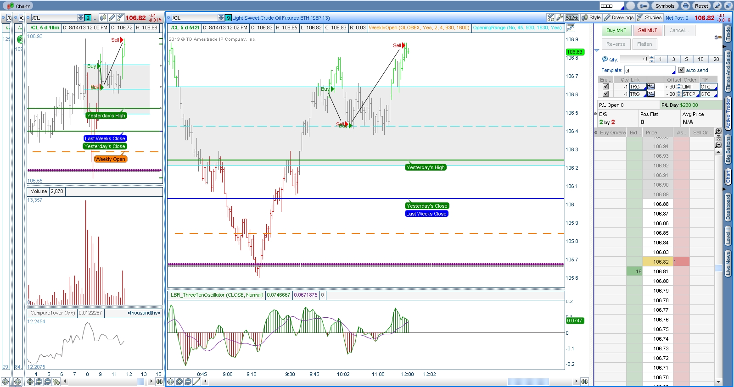This screenshot has width=734, height=387.
Task: Open GTC dropdown in LIMIT row
Action: 708,87
